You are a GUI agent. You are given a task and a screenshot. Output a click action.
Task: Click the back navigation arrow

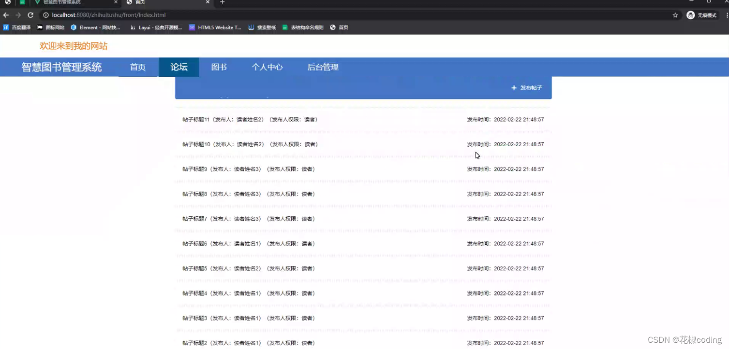coord(6,15)
